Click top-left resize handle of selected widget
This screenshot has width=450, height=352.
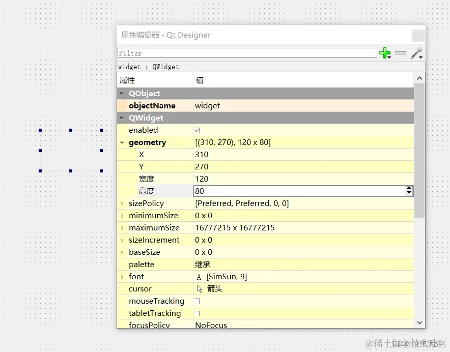pos(40,130)
